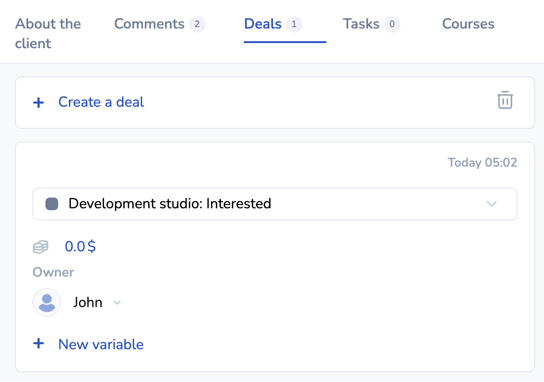Click John's avatar icon

click(47, 302)
